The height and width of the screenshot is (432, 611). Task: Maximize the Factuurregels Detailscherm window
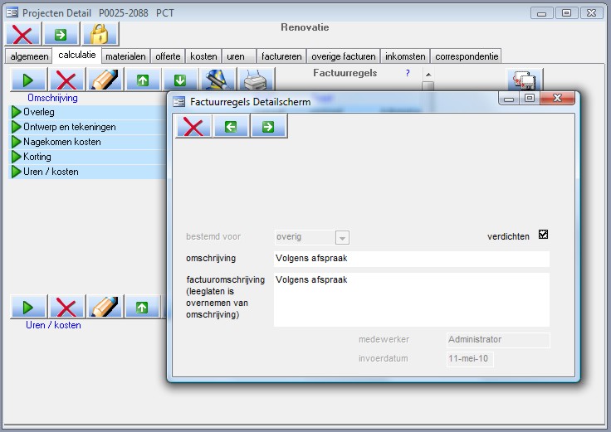pyautogui.click(x=529, y=99)
